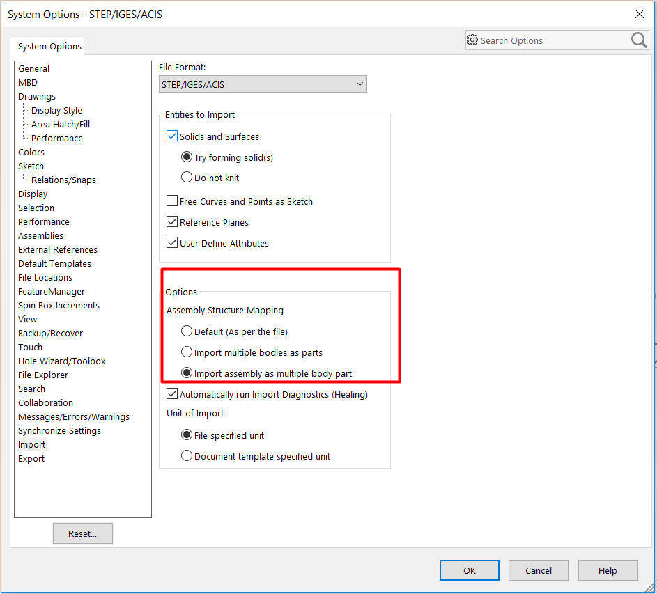Open the Sketch category
This screenshot has width=657, height=594.
click(31, 166)
